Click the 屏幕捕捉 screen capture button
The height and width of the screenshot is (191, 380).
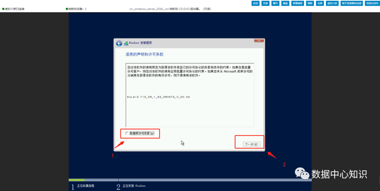pos(298,4)
